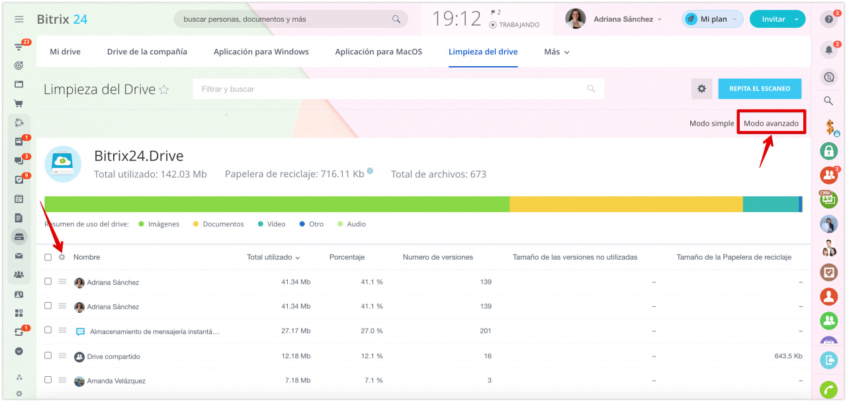
Task: Click the Drive compartido name
Action: coord(114,356)
